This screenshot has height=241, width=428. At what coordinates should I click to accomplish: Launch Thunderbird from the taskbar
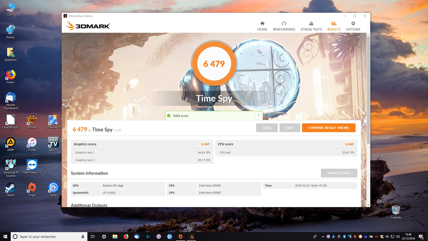click(x=137, y=236)
